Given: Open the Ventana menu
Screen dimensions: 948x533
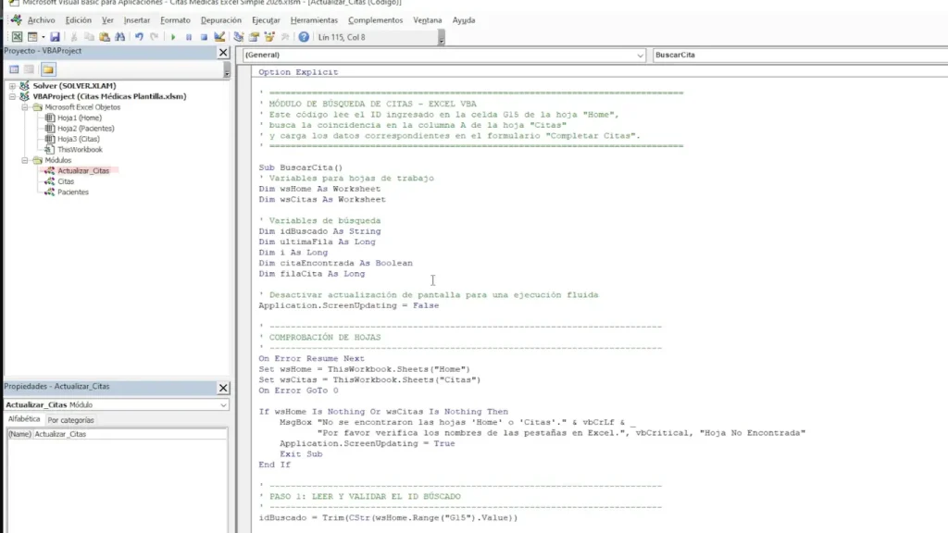Looking at the screenshot, I should tap(428, 20).
